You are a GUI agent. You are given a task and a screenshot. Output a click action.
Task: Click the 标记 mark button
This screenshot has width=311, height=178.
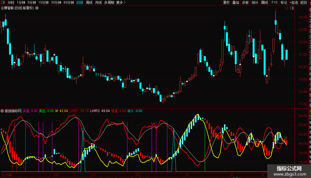[x=284, y=2]
